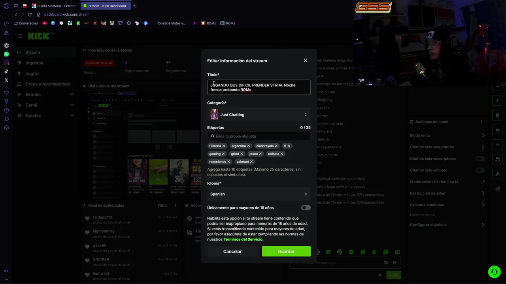506x284 pixels.
Task: Open Acciones de canal options menu
Action: pos(481,122)
